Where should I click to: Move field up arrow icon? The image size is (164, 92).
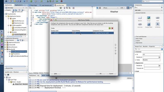[x=116, y=48]
